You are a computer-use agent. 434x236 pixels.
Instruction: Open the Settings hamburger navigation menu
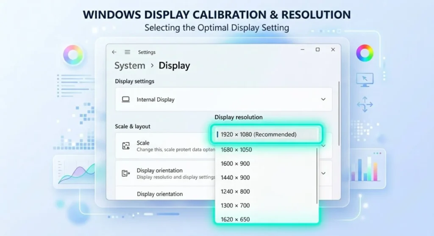tap(127, 52)
